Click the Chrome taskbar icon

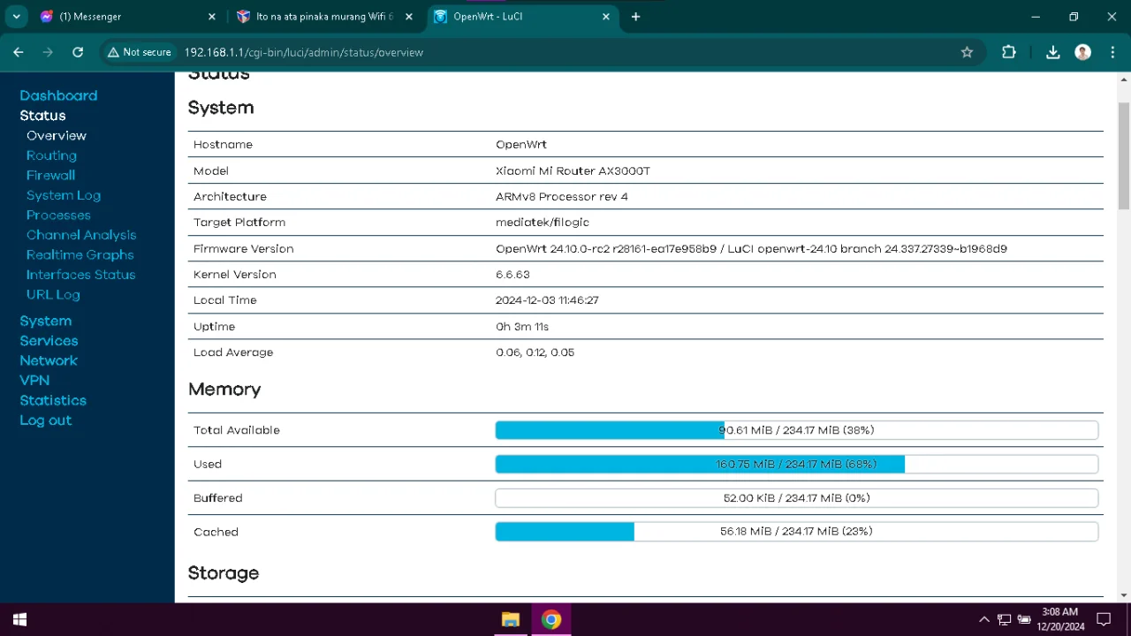pos(551,619)
